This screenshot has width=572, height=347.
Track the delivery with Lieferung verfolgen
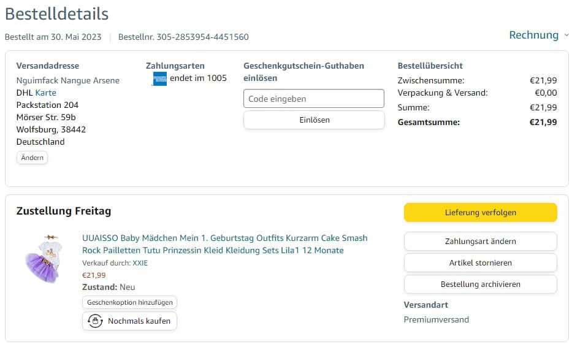[480, 213]
